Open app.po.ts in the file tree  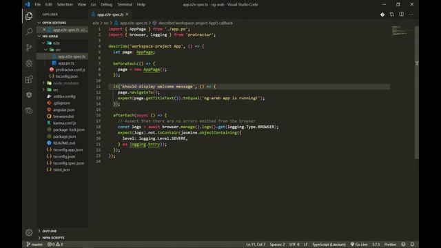[66, 63]
